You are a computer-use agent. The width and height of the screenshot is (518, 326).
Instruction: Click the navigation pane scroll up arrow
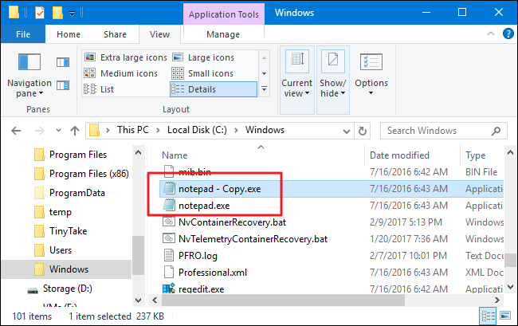pyautogui.click(x=138, y=152)
